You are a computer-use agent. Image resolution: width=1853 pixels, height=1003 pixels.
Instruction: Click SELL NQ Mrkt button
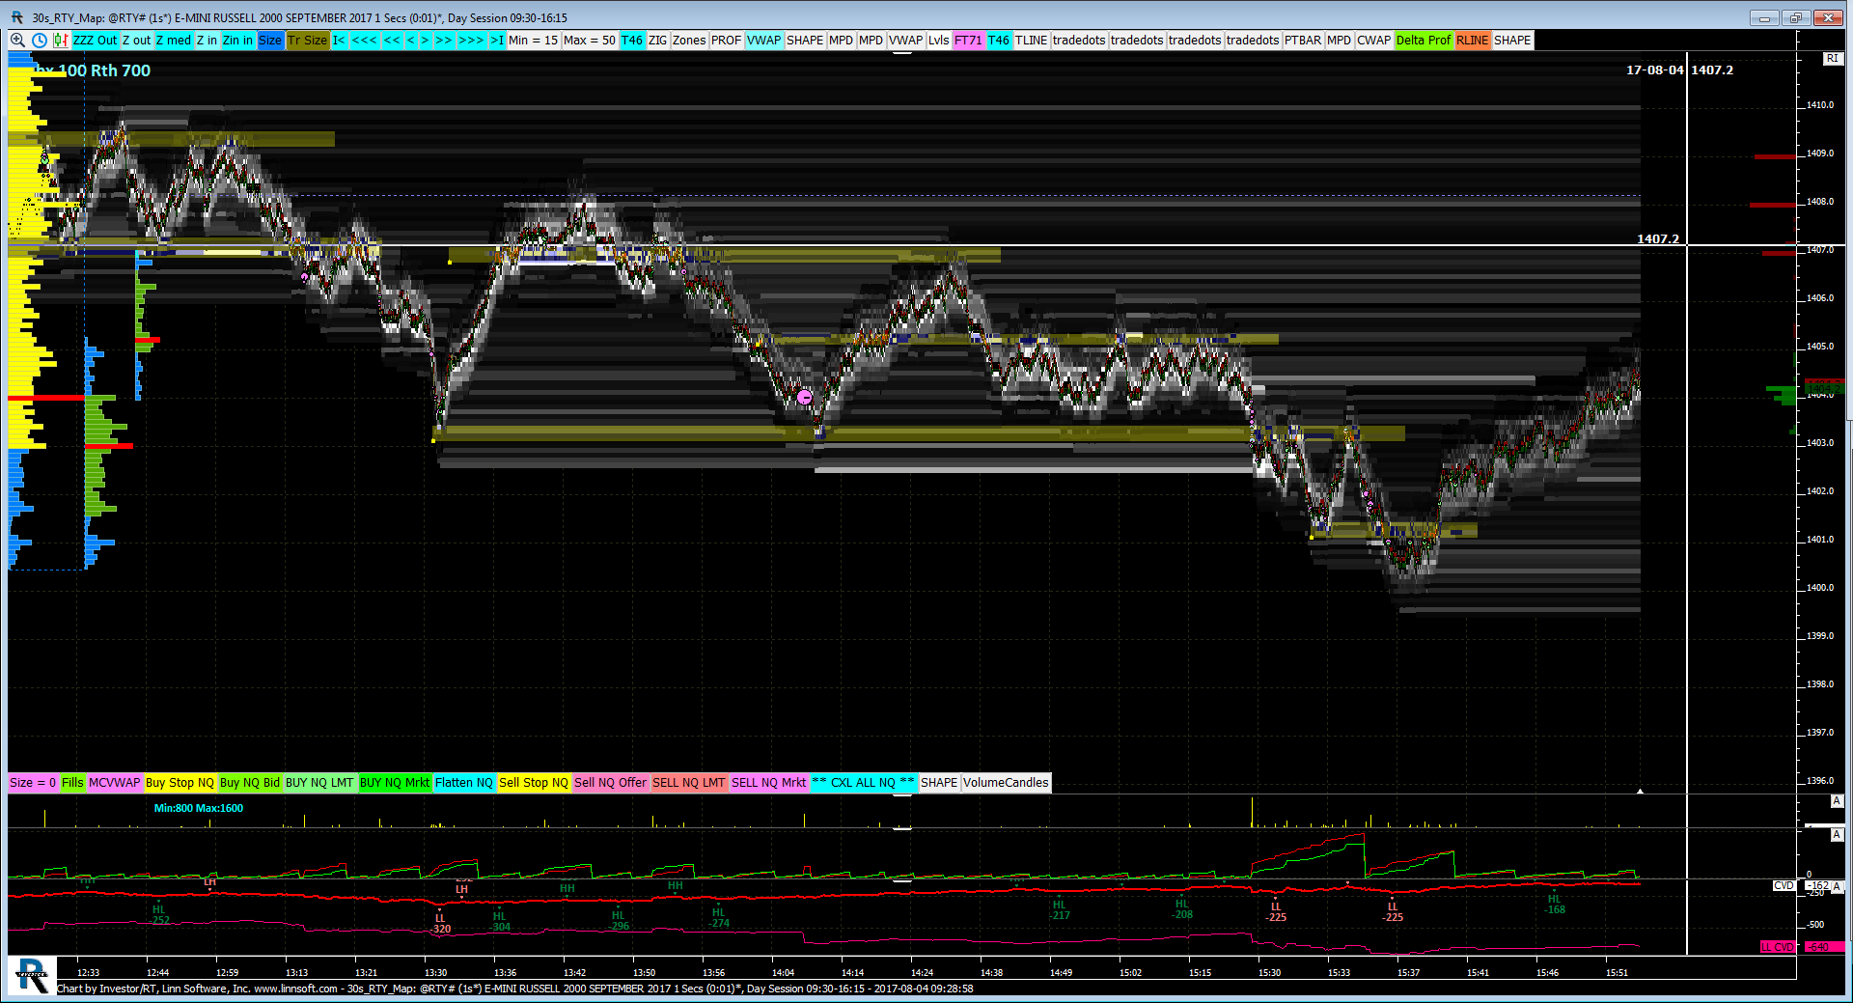[x=769, y=783]
